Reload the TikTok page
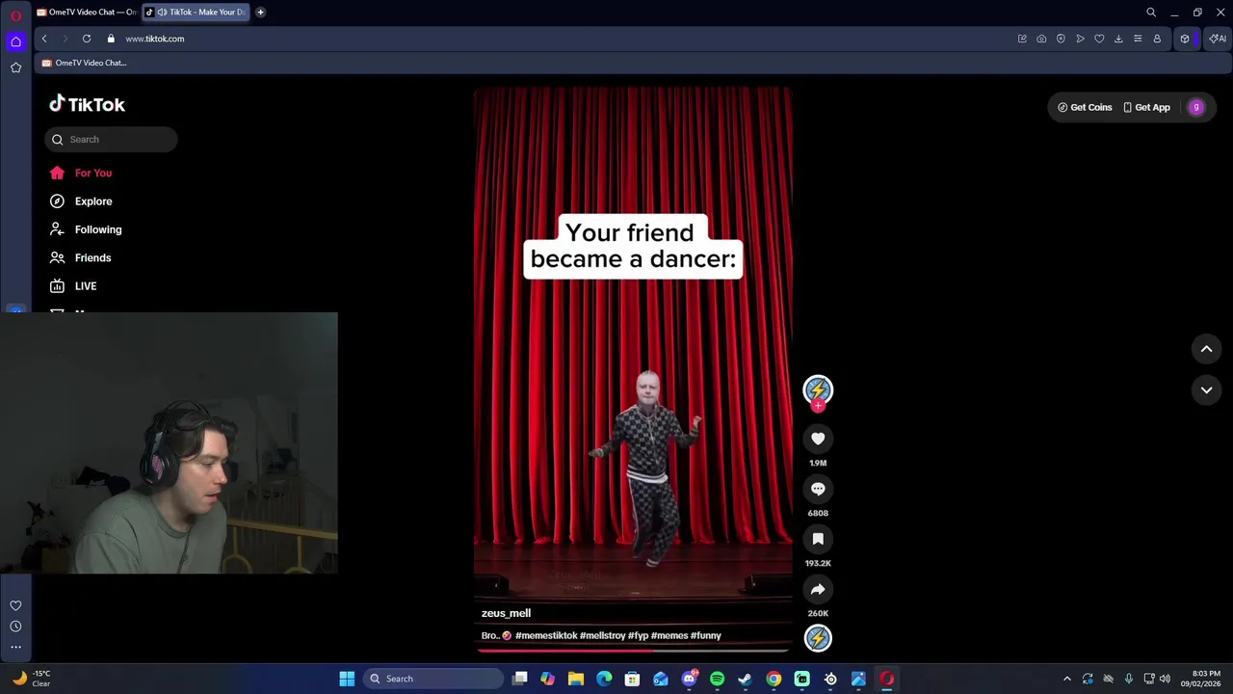This screenshot has height=694, width=1233. click(x=87, y=39)
